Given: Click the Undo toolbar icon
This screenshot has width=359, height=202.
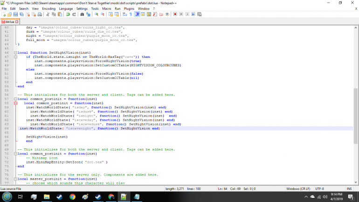Looking at the screenshot, I should point(68,14).
